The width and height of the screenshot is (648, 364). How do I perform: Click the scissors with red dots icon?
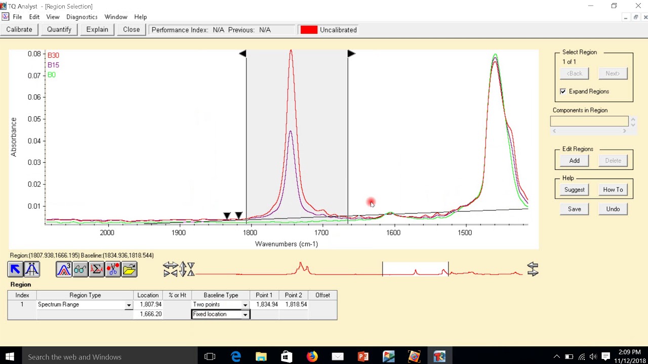click(112, 269)
